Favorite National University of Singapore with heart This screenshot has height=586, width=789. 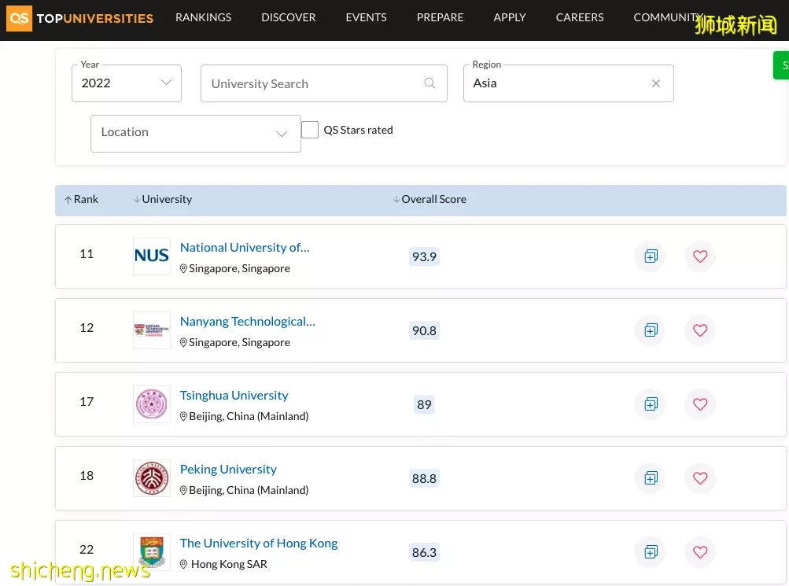tap(700, 256)
